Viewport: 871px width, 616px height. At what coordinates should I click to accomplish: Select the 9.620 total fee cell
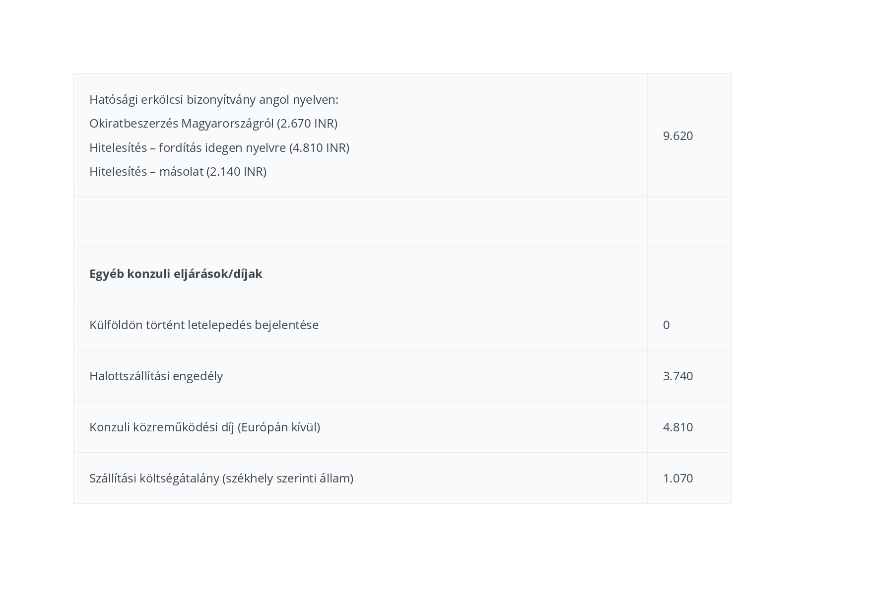pos(677,136)
